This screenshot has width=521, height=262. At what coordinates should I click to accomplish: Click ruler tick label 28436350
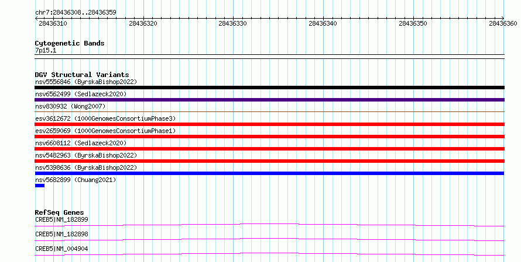[x=413, y=23]
